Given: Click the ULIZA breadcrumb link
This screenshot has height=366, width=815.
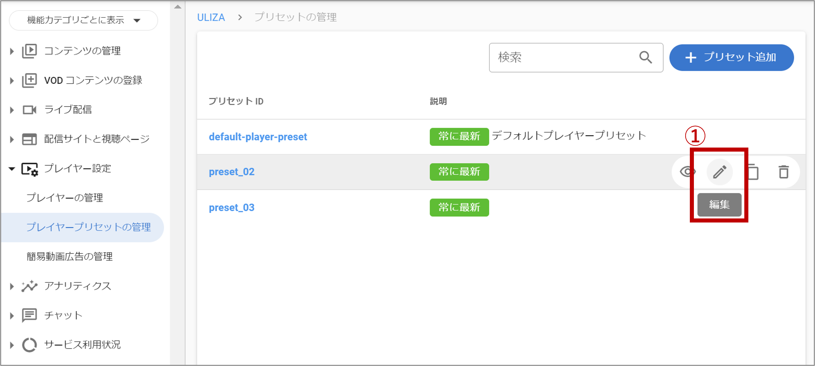Looking at the screenshot, I should click(x=211, y=17).
